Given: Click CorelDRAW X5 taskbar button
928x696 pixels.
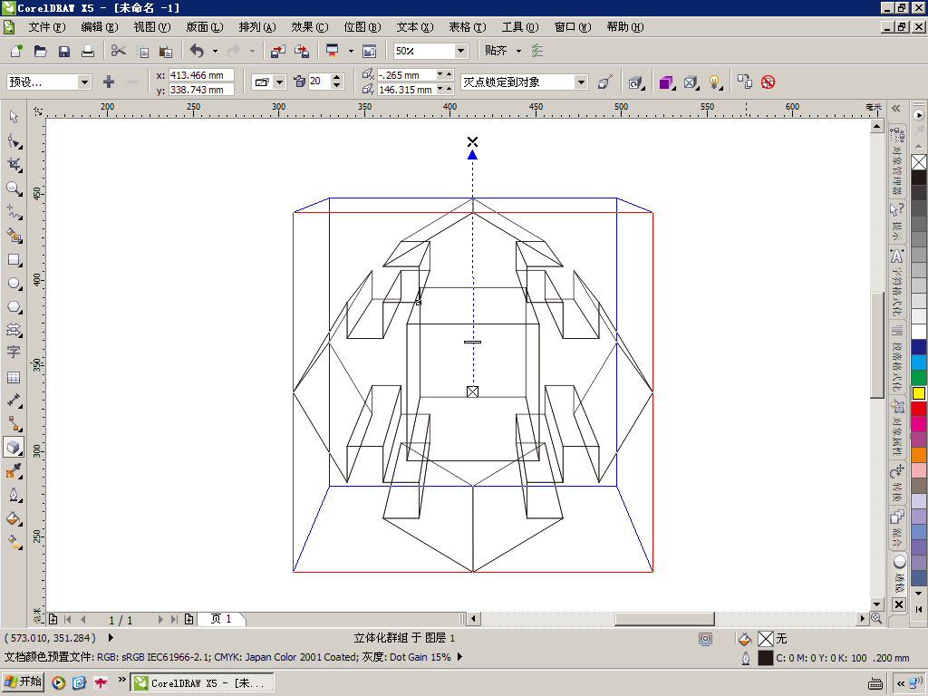Looking at the screenshot, I should pyautogui.click(x=202, y=683).
